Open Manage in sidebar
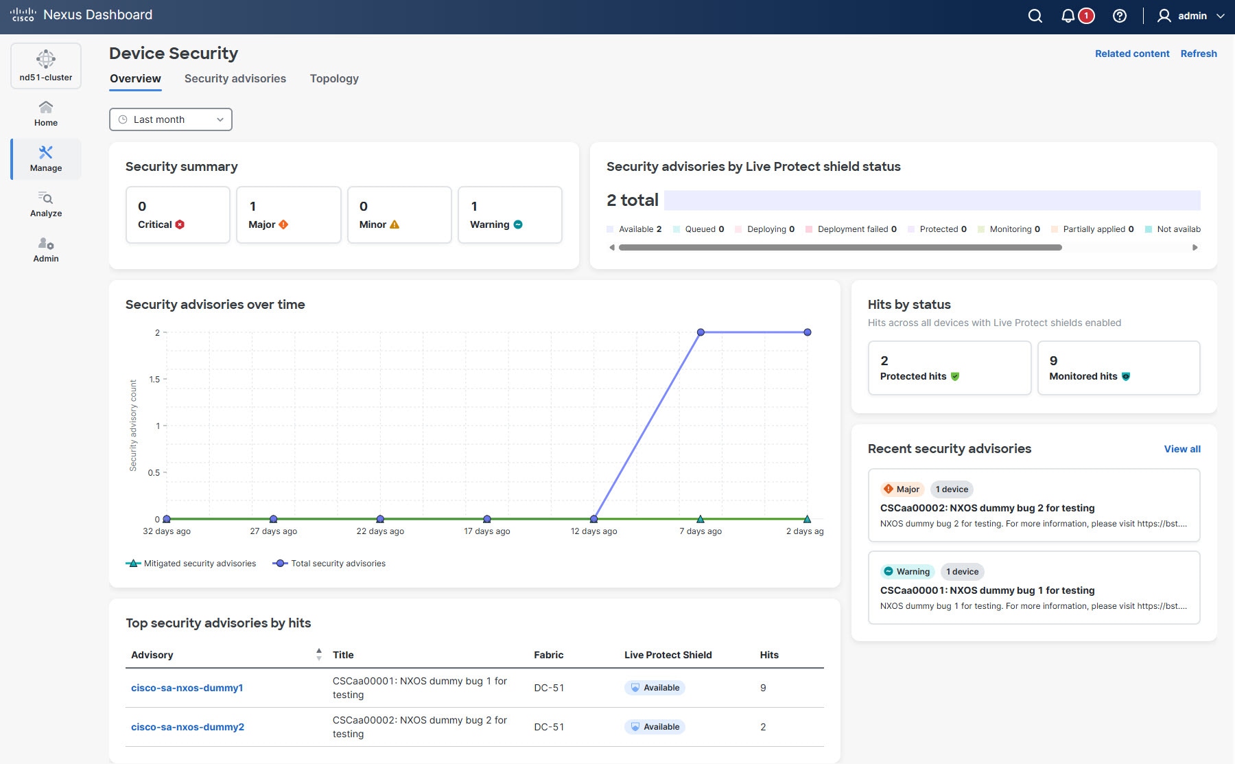 click(x=46, y=159)
